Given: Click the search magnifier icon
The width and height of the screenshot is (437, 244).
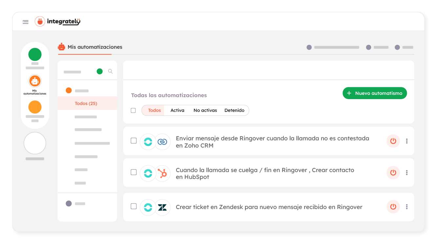Looking at the screenshot, I should (110, 71).
